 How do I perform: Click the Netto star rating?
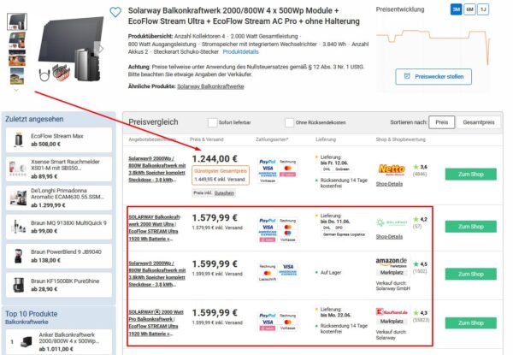tap(420, 167)
